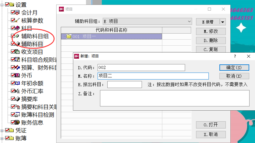Click the 会计月 calendar icon
The width and height of the screenshot is (255, 143).
(x=17, y=12)
